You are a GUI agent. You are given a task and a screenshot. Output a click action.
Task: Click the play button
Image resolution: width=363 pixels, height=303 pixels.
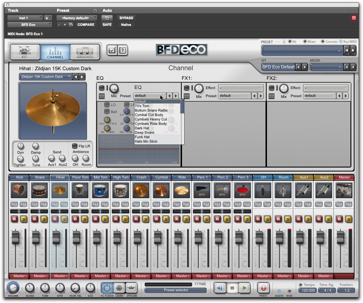tap(244, 288)
